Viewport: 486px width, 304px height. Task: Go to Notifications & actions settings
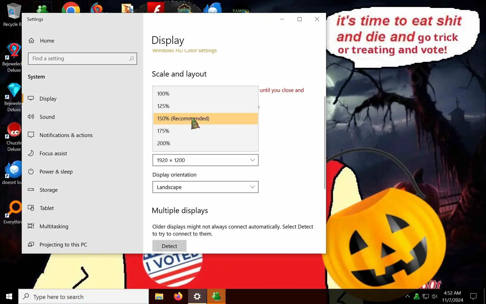(x=66, y=135)
